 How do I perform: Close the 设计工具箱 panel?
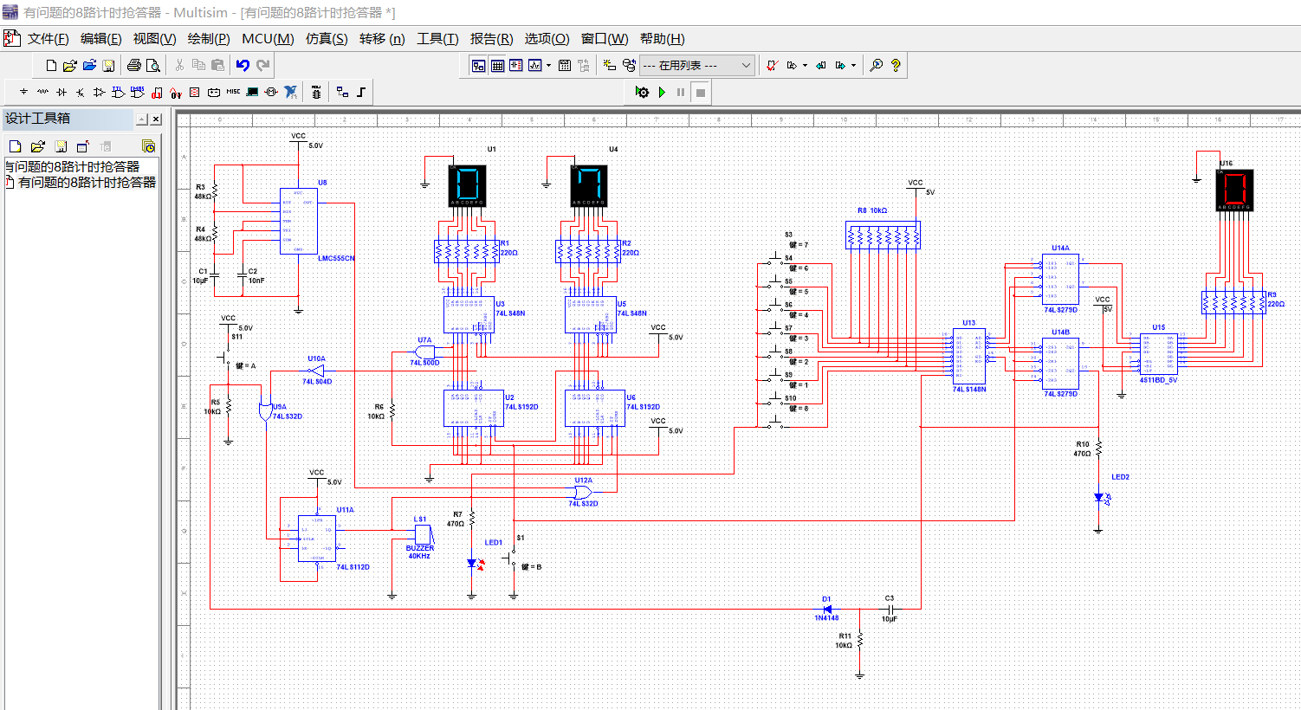click(x=156, y=119)
